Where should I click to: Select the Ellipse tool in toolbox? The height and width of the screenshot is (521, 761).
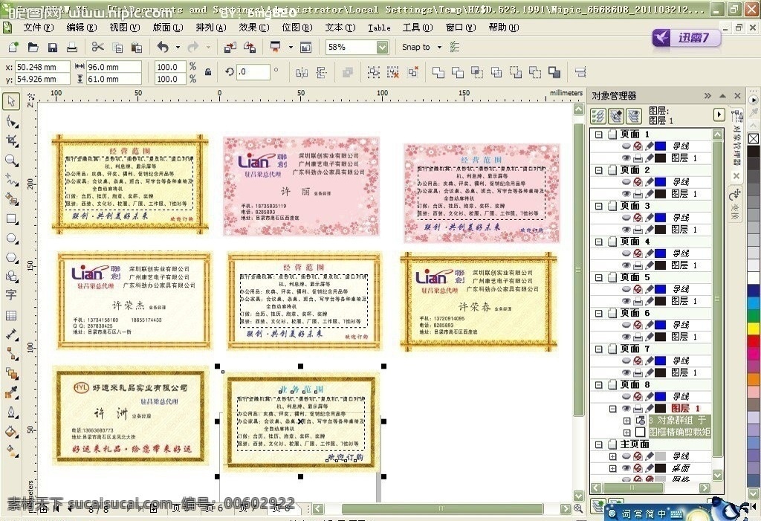point(11,238)
